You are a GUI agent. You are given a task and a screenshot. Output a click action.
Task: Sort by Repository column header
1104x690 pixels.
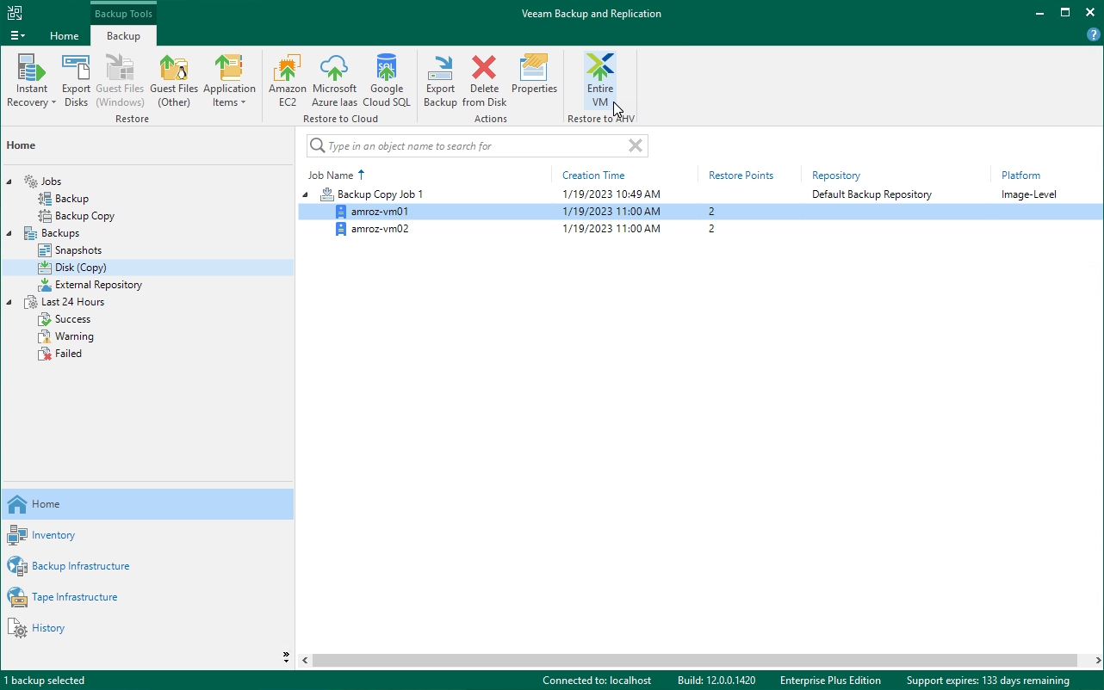click(x=836, y=176)
